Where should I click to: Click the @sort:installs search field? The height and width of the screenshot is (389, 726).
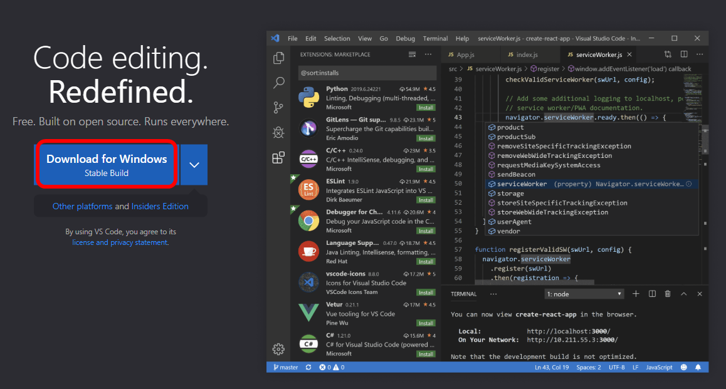click(367, 73)
